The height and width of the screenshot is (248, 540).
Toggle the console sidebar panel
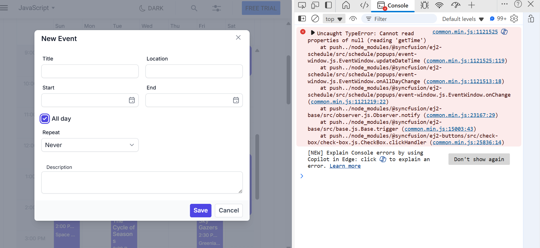[302, 19]
